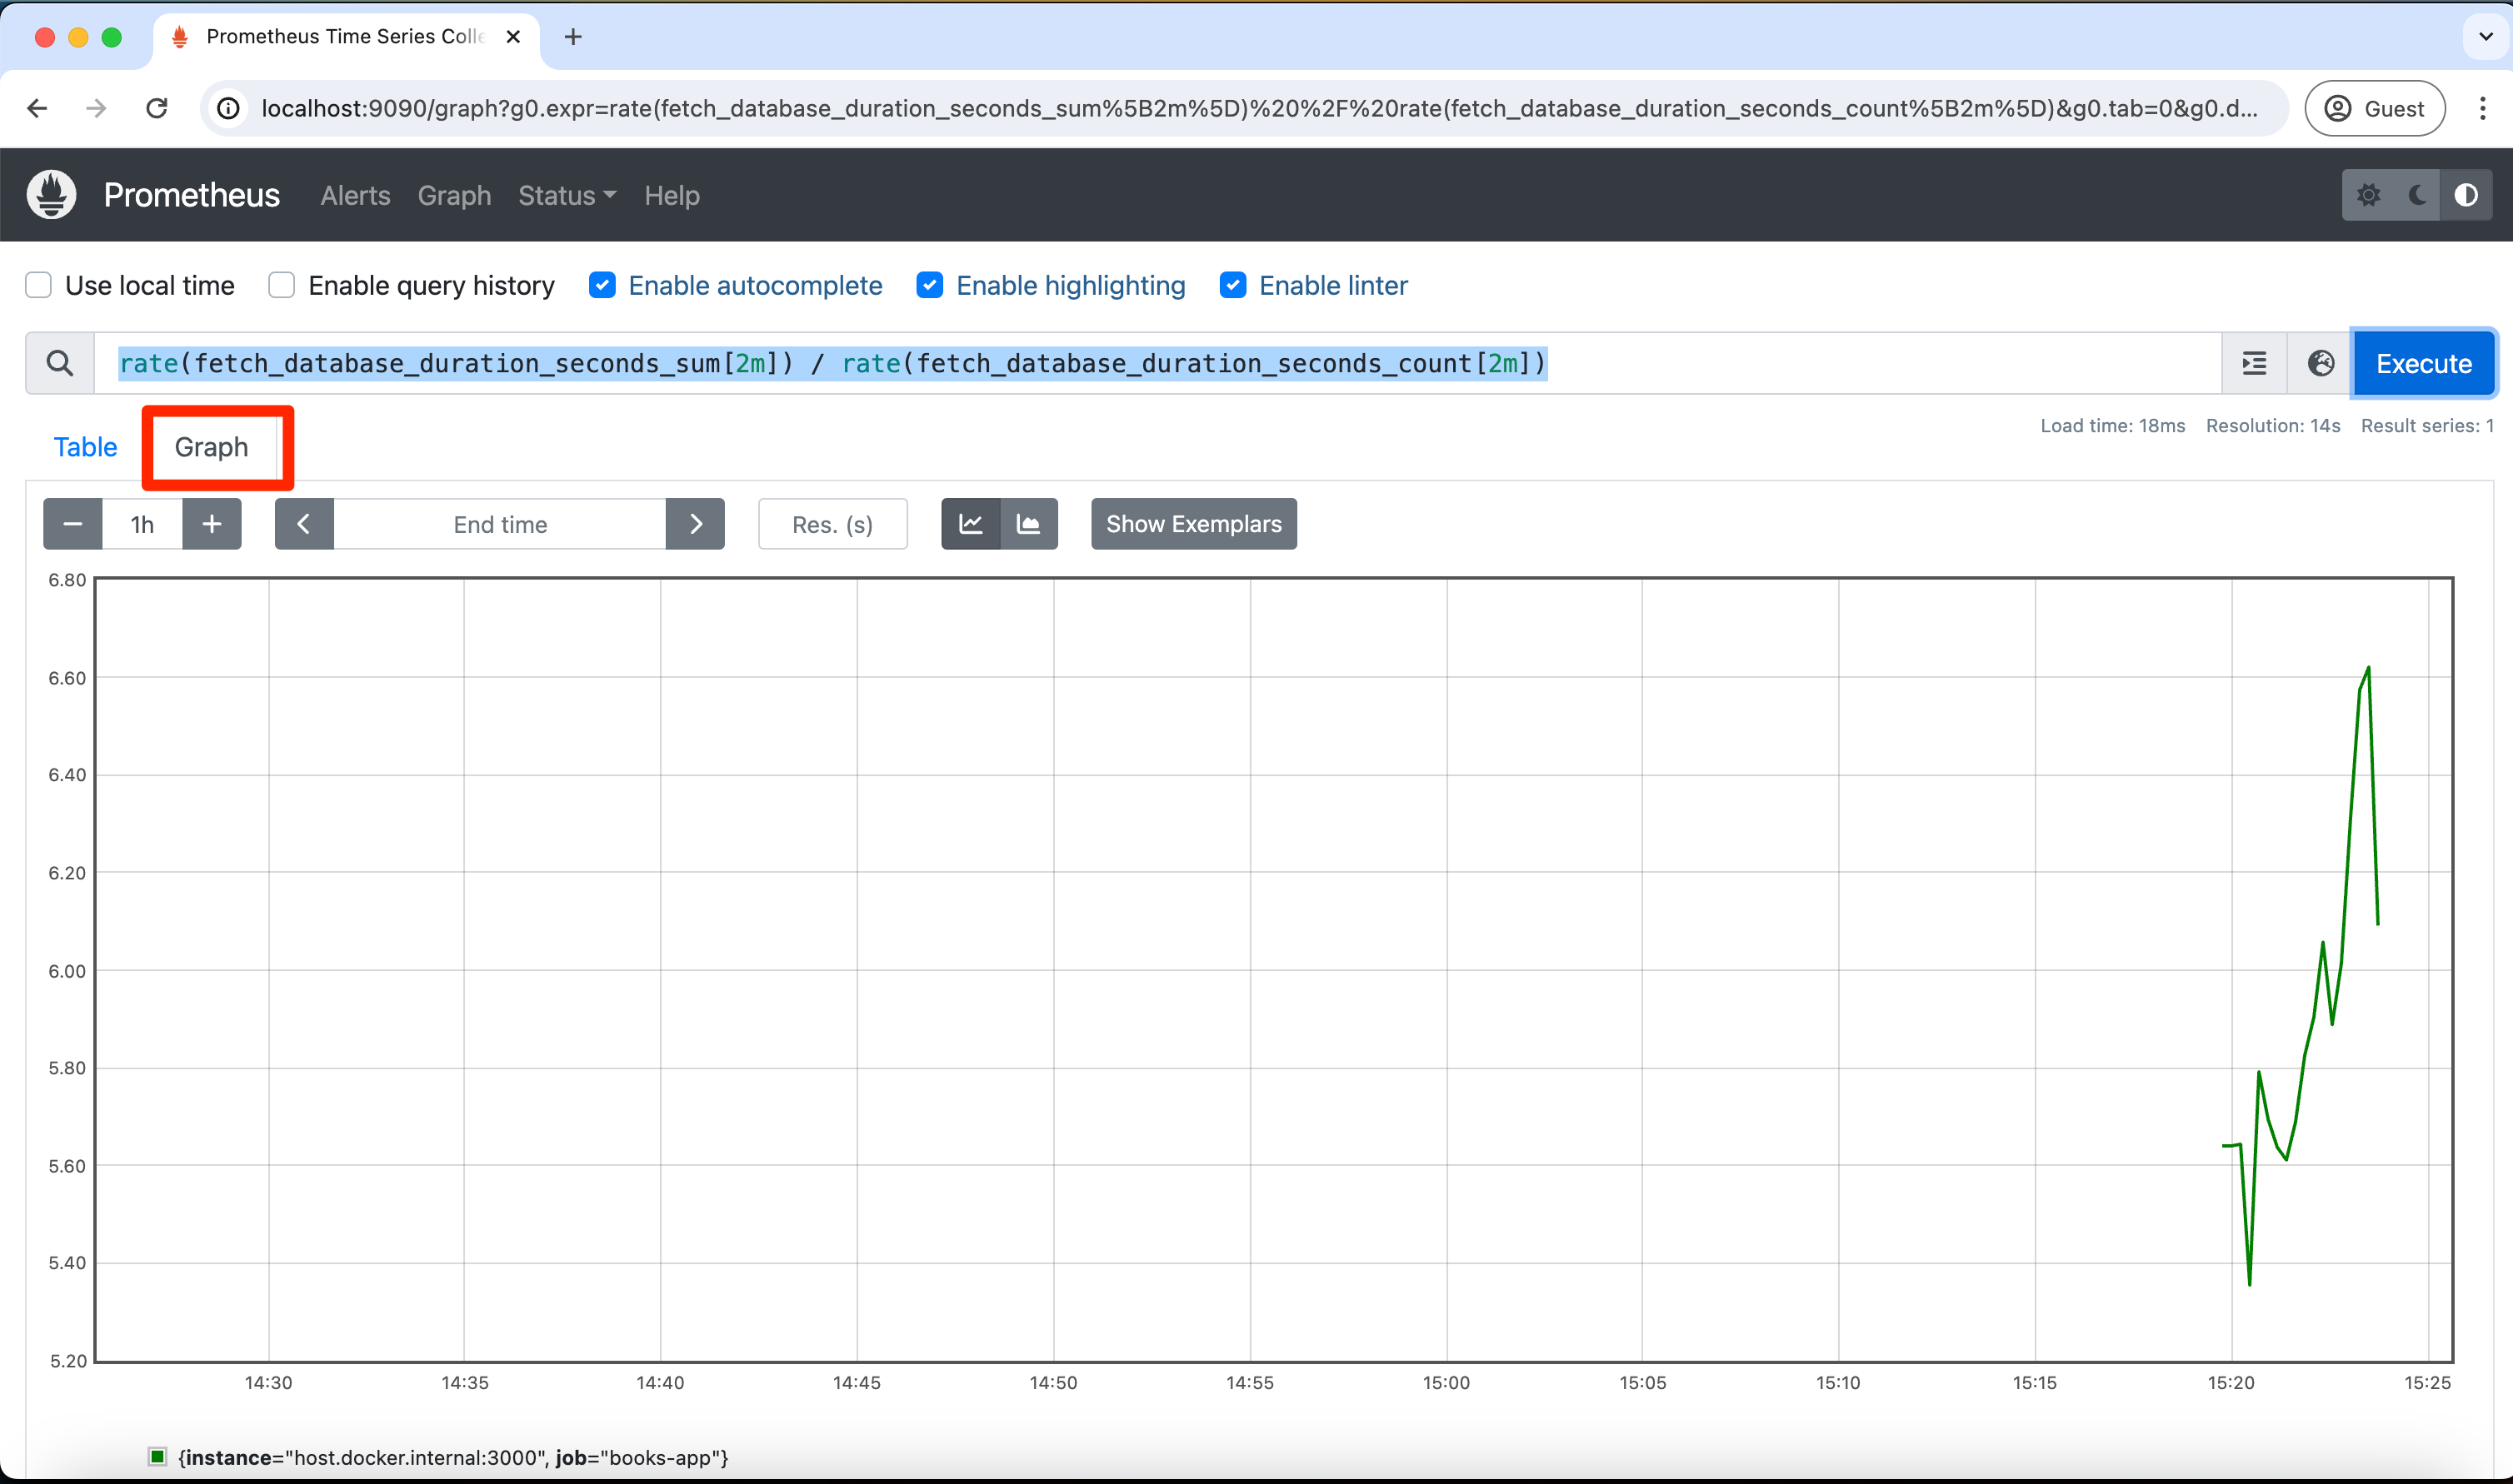Switch to light theme sun icon

pyautogui.click(x=2368, y=195)
